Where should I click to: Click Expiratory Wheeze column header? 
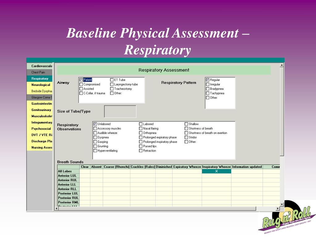(187, 167)
